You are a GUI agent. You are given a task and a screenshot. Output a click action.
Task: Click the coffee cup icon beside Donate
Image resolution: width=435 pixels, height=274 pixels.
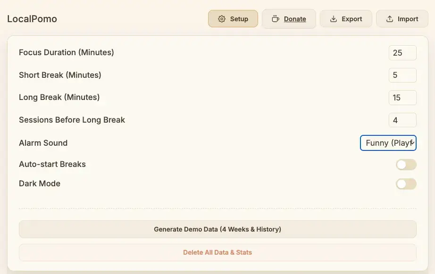point(276,19)
